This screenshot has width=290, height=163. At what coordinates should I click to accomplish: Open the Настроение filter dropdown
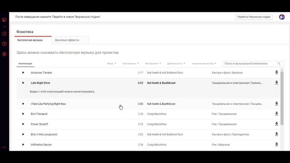point(130,63)
